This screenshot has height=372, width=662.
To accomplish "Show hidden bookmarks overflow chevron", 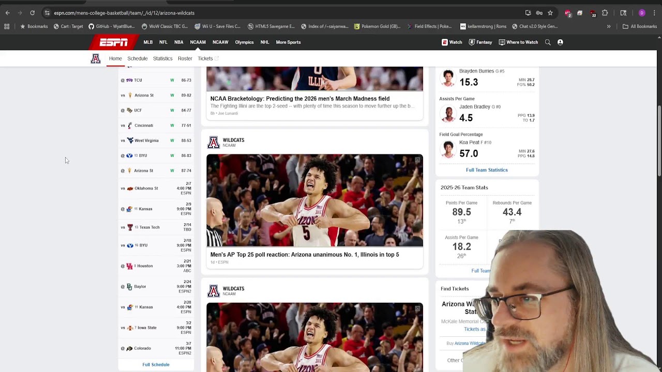I will click(x=609, y=26).
